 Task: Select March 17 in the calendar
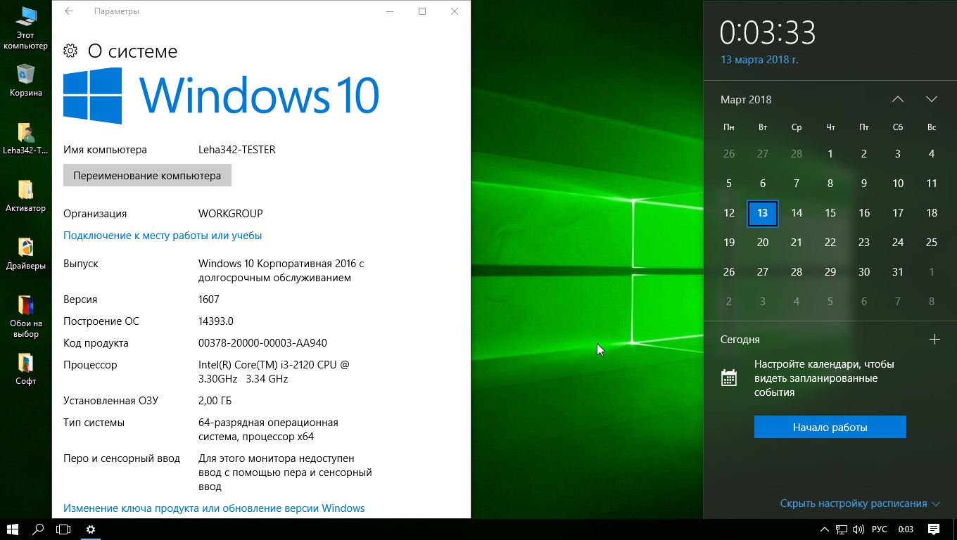pyautogui.click(x=898, y=213)
